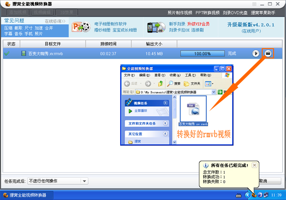Click the 输出大小 column header
This screenshot has width=286, height=200.
tap(154, 44)
